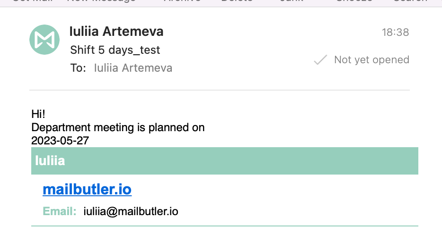Click the tracking checkmark icon
442x234 pixels.
tap(320, 60)
